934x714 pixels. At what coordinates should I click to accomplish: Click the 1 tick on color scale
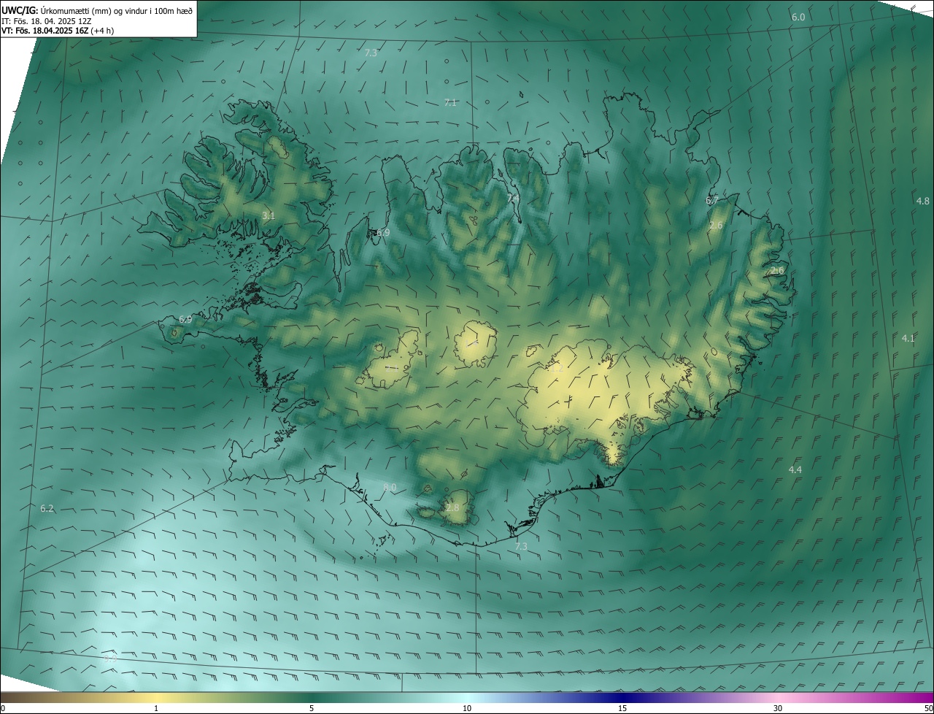pos(156,708)
